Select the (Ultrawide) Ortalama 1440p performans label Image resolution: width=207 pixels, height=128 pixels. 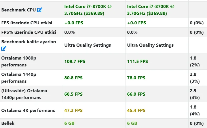pyautogui.click(x=24, y=94)
